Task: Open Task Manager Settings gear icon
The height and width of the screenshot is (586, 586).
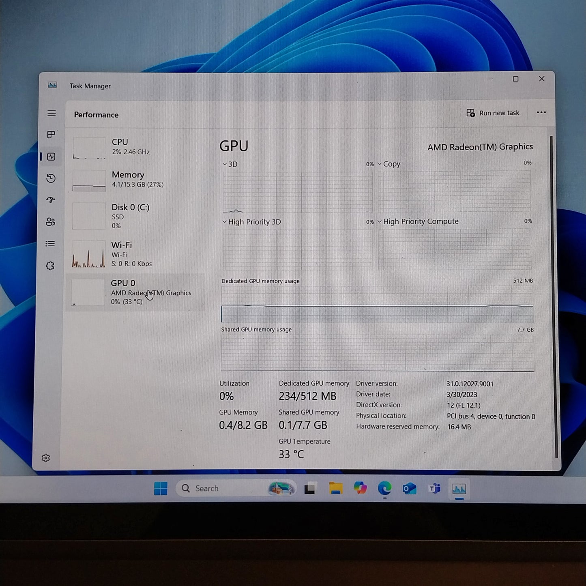Action: [x=46, y=458]
